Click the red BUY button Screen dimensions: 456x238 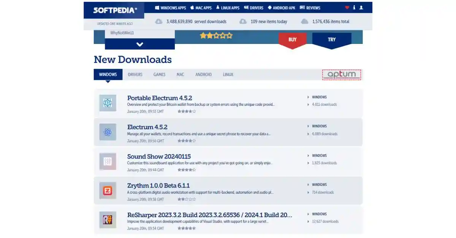click(293, 40)
